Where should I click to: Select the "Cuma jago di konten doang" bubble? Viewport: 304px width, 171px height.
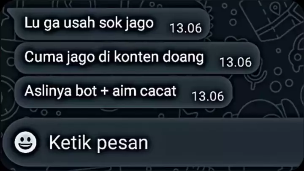[x=137, y=58]
